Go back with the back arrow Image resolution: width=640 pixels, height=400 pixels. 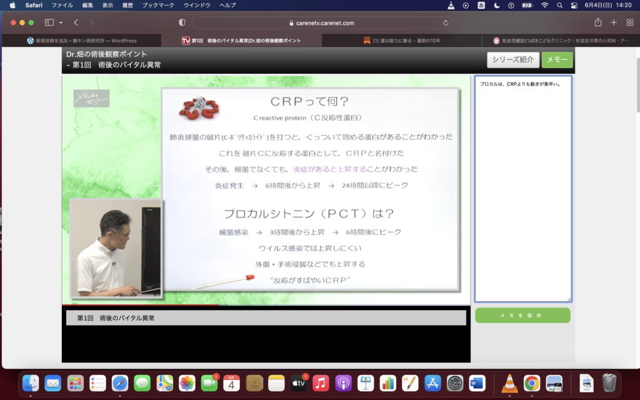[x=76, y=22]
